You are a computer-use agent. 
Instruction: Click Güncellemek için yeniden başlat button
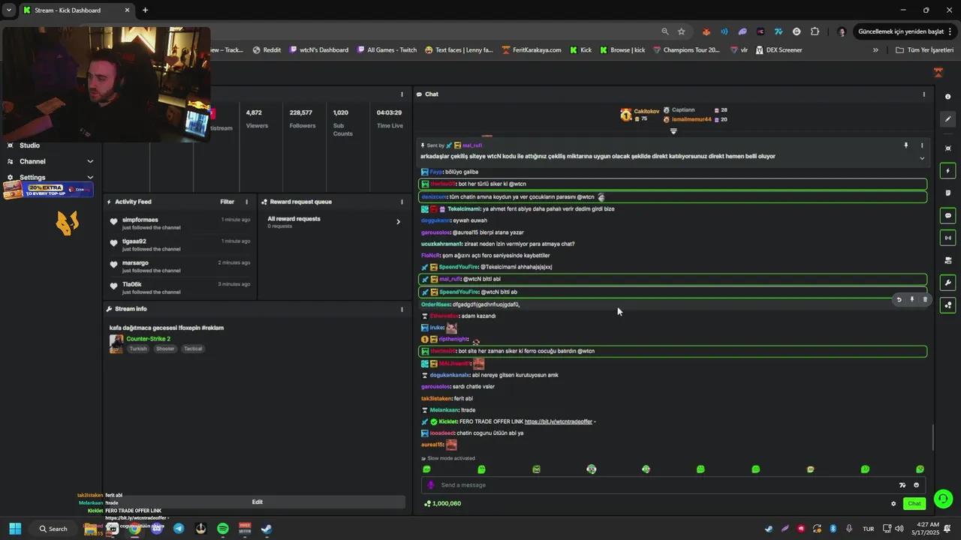[901, 31]
